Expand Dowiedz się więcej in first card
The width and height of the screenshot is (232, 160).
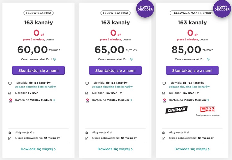coord(38,149)
